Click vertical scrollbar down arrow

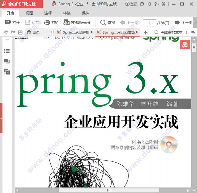coord(194,190)
